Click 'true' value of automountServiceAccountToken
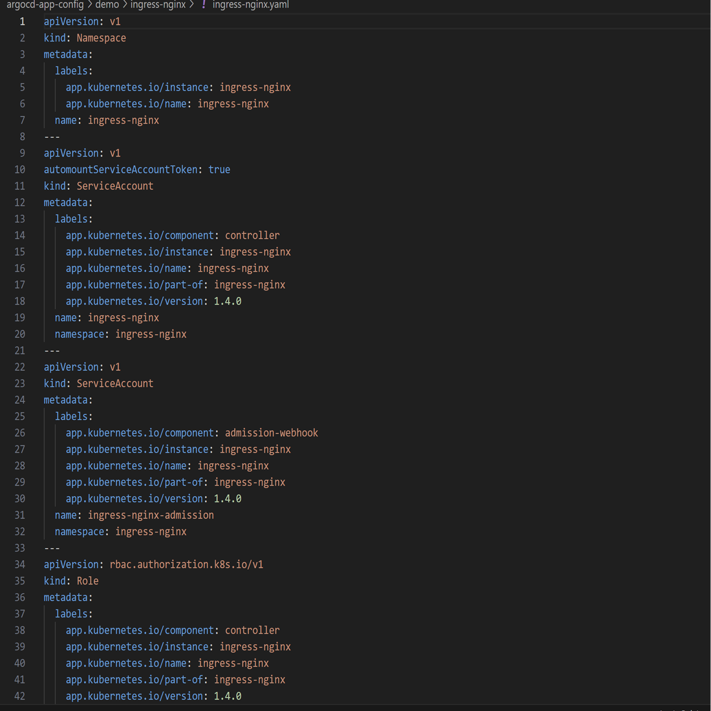Image resolution: width=711 pixels, height=711 pixels. tap(219, 169)
